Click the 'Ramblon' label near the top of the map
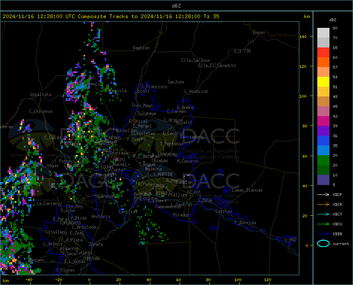353x285 pixels. pyautogui.click(x=141, y=48)
